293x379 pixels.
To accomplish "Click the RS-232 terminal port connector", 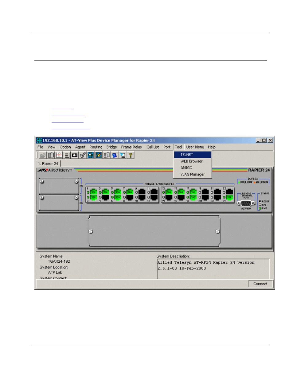I will (246, 203).
